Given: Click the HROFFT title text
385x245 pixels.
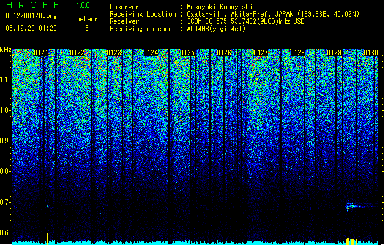Looking at the screenshot, I should click(x=38, y=5).
